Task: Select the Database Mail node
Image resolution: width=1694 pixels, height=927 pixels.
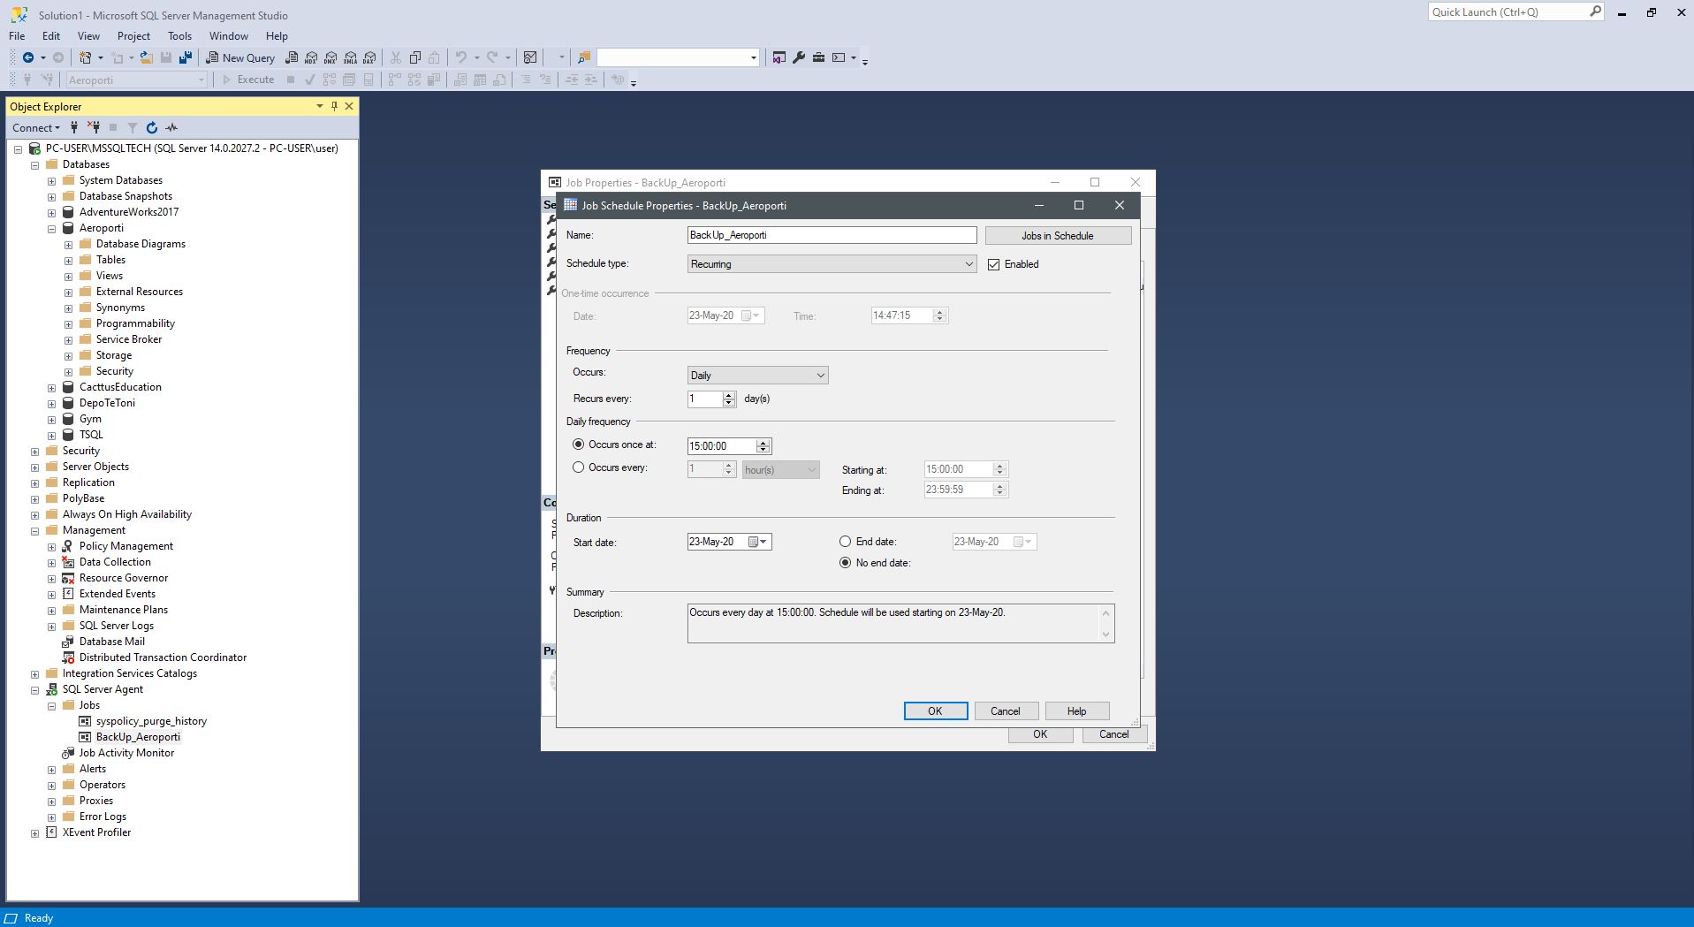Action: pyautogui.click(x=112, y=642)
